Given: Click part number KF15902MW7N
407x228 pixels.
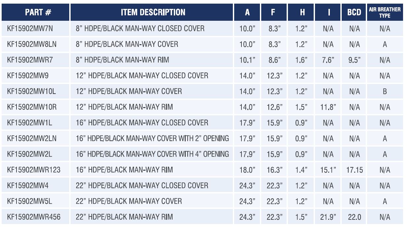Looking at the screenshot, I should click(x=30, y=29).
